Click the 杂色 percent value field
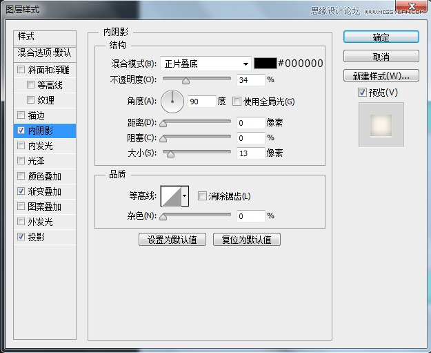The width and height of the screenshot is (431, 353). point(251,216)
